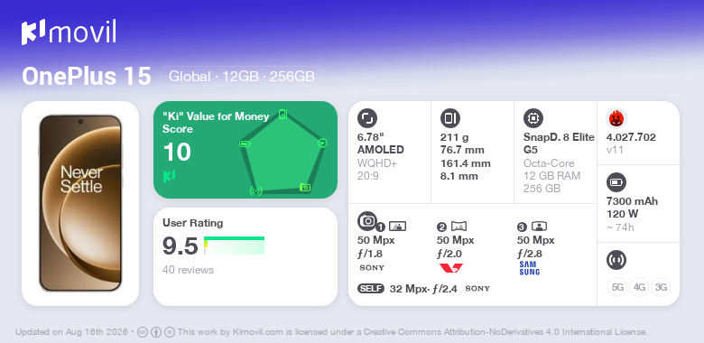Click the phone dimensions icon

pos(450,118)
